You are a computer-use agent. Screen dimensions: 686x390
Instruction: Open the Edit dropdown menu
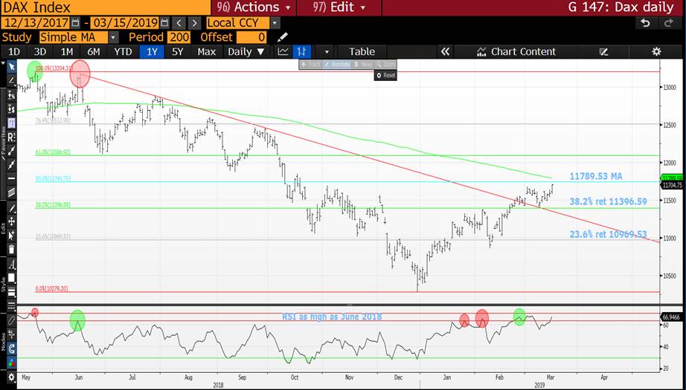[x=339, y=7]
